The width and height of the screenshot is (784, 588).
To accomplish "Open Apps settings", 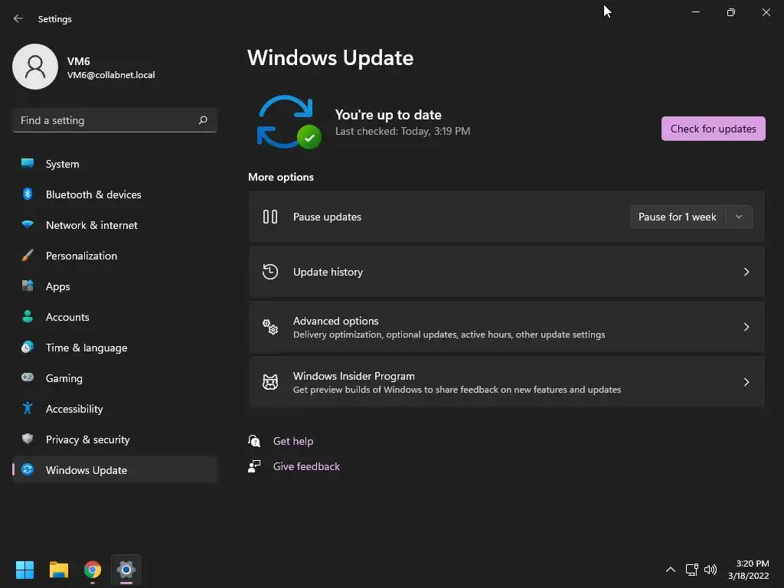I will (115, 286).
